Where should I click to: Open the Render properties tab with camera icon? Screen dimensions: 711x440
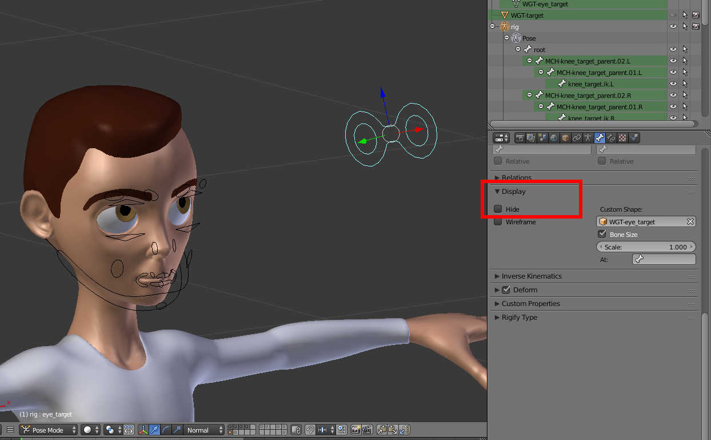pos(520,138)
